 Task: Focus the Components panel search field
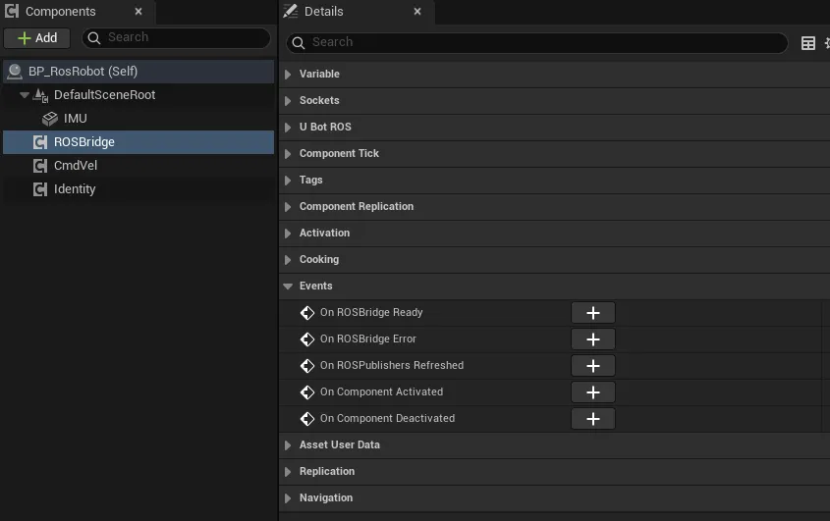pos(176,37)
